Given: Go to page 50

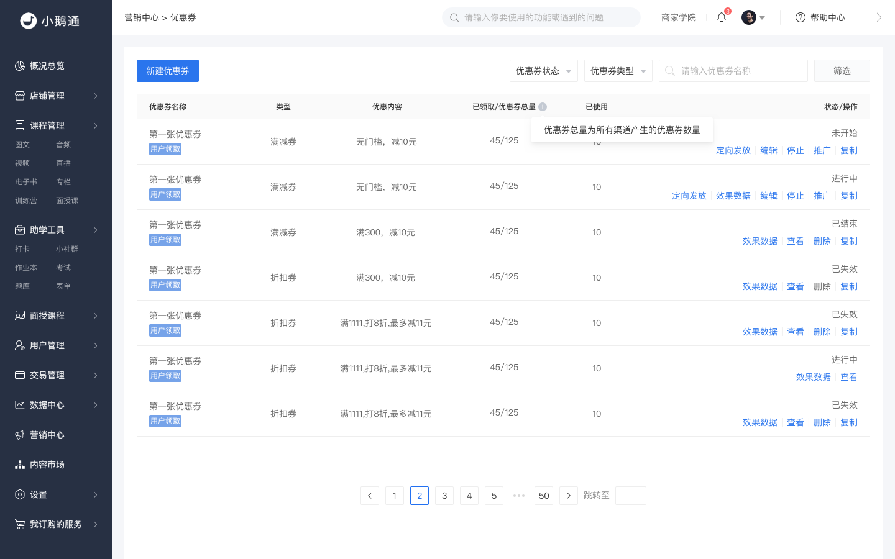Looking at the screenshot, I should pos(544,496).
